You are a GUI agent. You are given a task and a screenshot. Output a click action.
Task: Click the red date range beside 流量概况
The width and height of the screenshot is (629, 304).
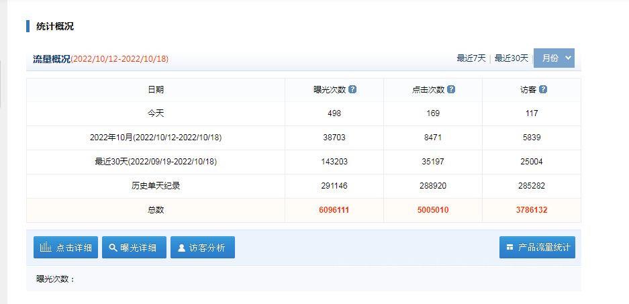click(119, 59)
